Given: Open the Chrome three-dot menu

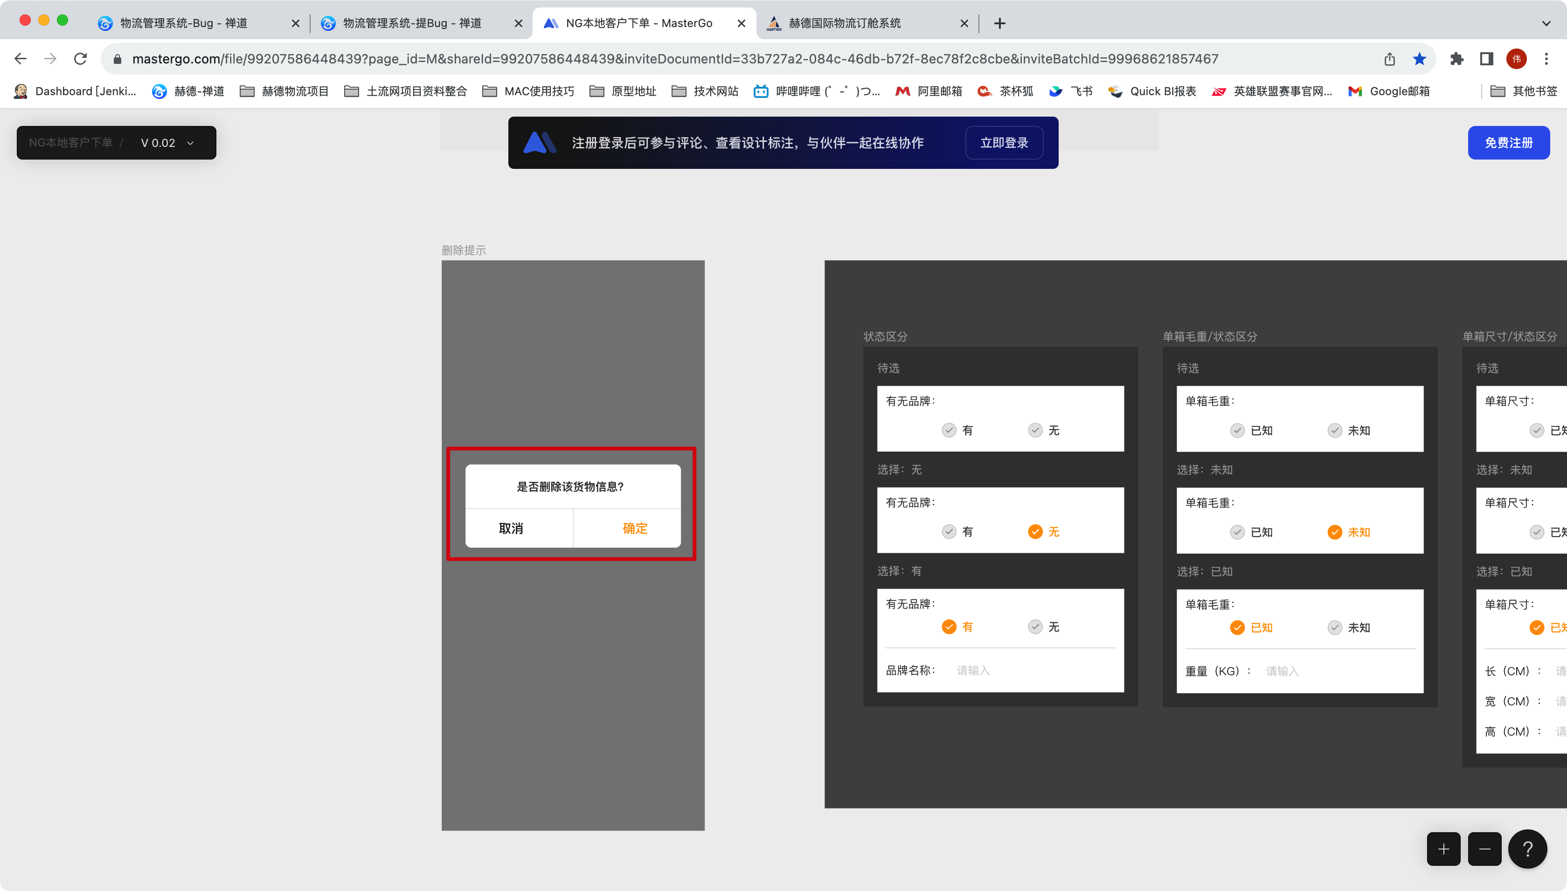Looking at the screenshot, I should (x=1546, y=59).
